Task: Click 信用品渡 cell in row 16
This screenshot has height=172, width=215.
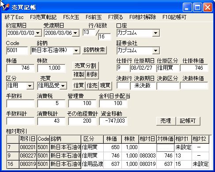Action: pos(92,164)
